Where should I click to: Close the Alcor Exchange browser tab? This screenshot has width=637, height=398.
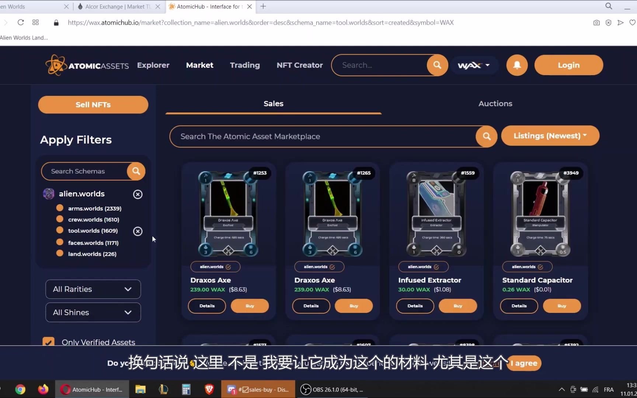[x=158, y=7]
